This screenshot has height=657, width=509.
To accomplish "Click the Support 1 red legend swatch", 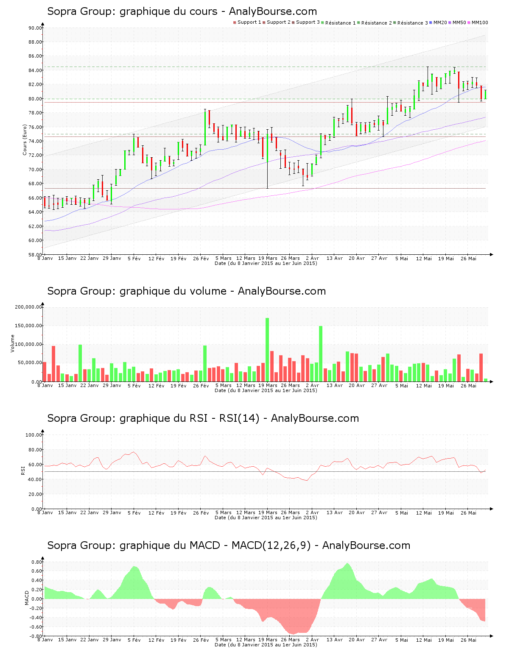I will [x=235, y=22].
